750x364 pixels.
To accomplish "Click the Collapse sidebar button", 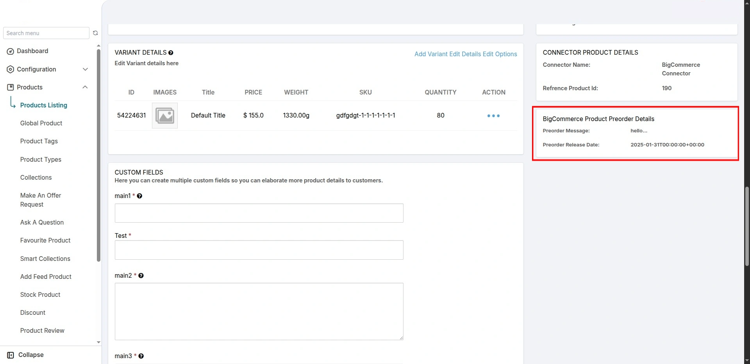I will tap(31, 355).
